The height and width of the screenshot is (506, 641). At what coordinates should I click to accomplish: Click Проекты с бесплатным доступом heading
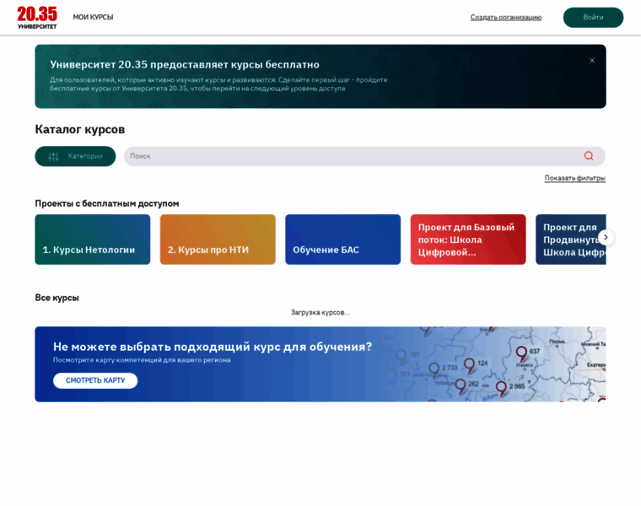[107, 203]
